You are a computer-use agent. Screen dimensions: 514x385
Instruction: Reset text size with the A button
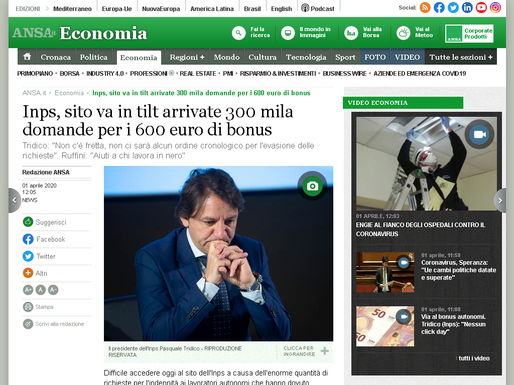(41, 290)
